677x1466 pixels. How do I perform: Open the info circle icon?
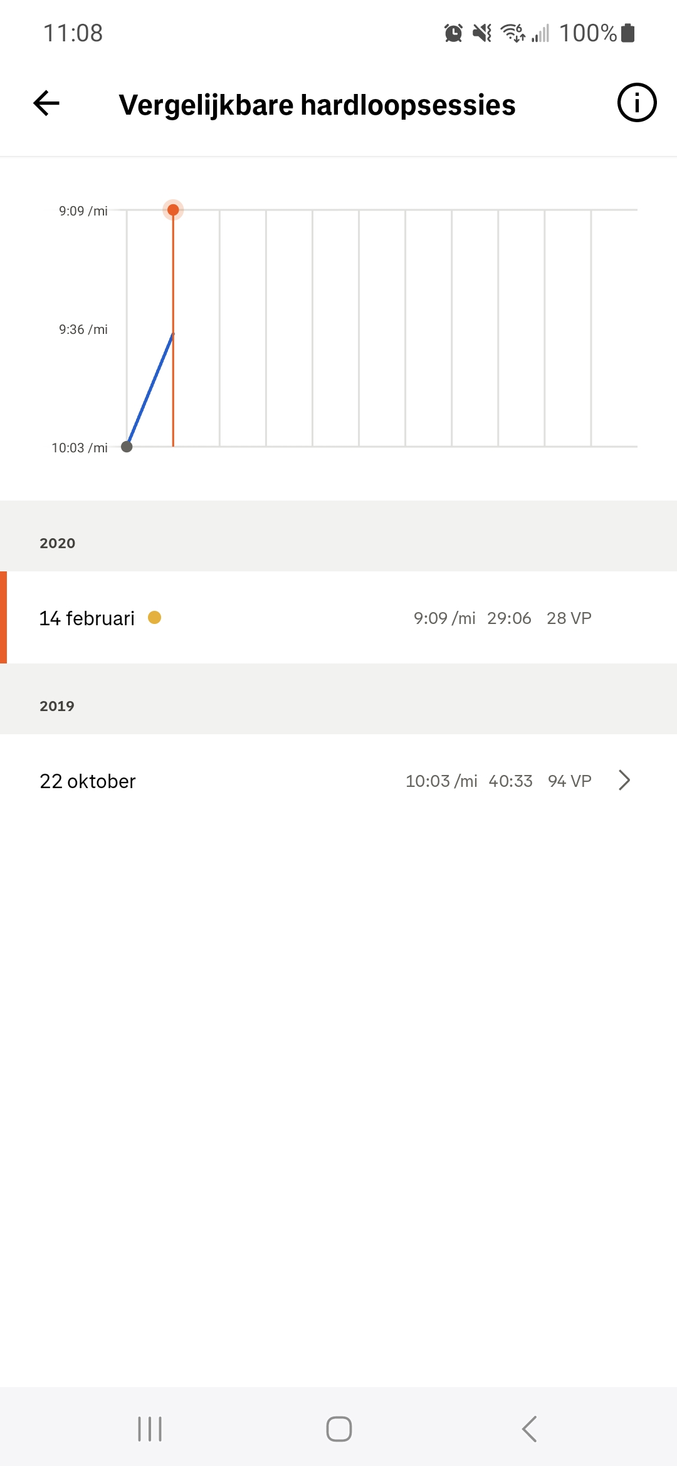tap(637, 103)
